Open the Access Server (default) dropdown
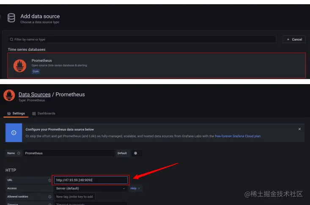This screenshot has width=310, height=205. click(91, 189)
